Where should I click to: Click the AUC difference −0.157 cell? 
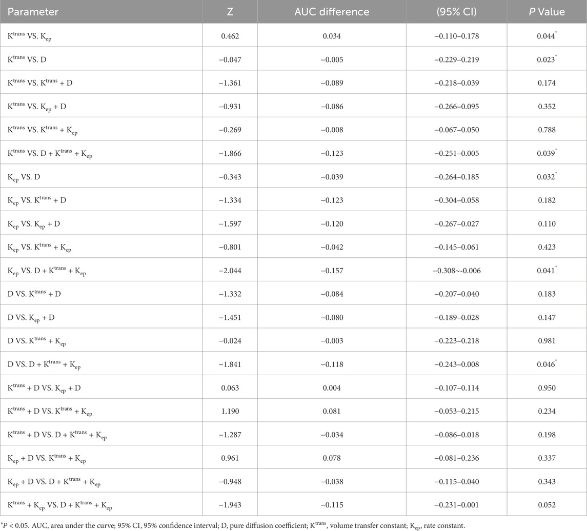click(x=332, y=270)
